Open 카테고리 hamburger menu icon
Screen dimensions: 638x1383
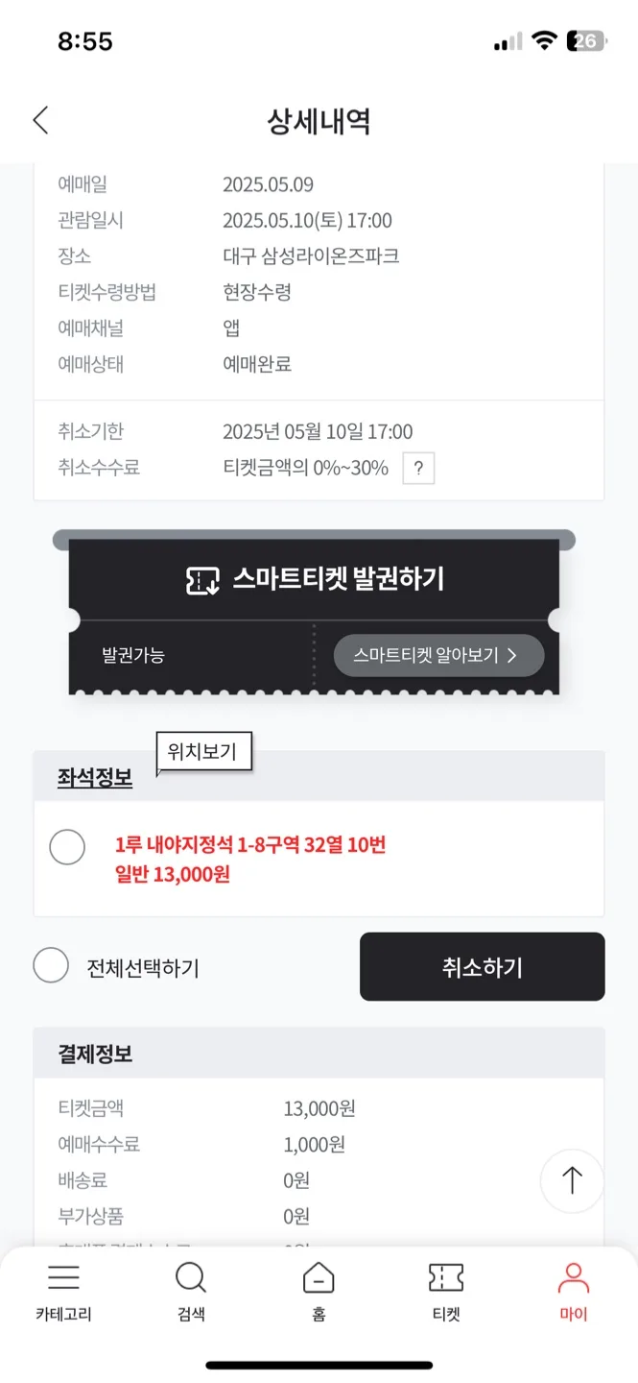(x=63, y=1277)
